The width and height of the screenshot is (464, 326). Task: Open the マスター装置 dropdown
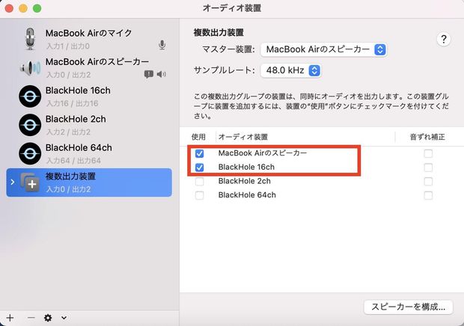324,49
